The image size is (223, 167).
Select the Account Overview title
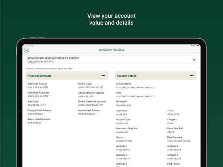tap(111, 50)
